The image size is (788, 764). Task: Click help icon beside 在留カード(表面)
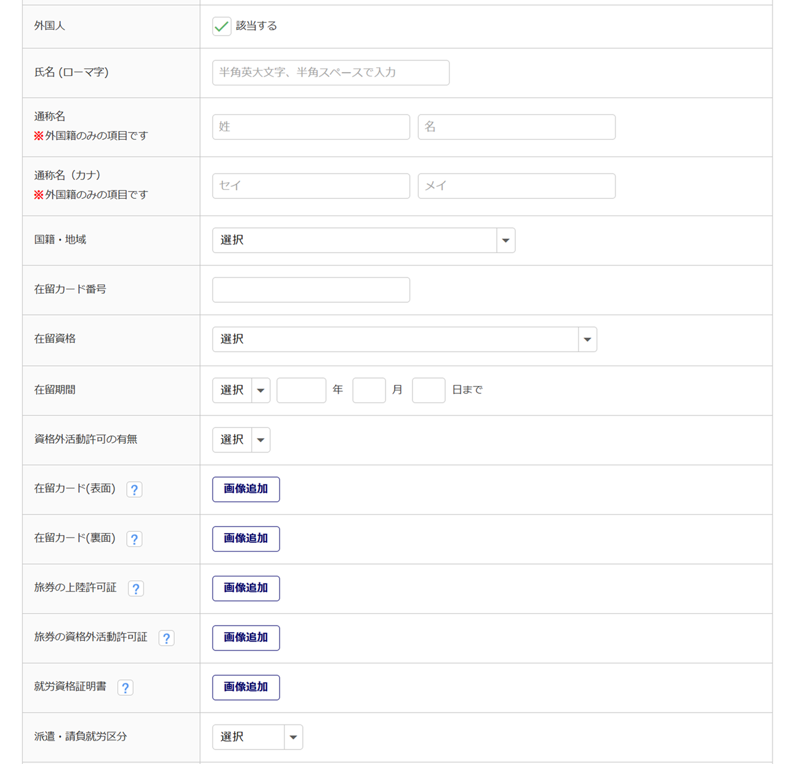coord(134,489)
